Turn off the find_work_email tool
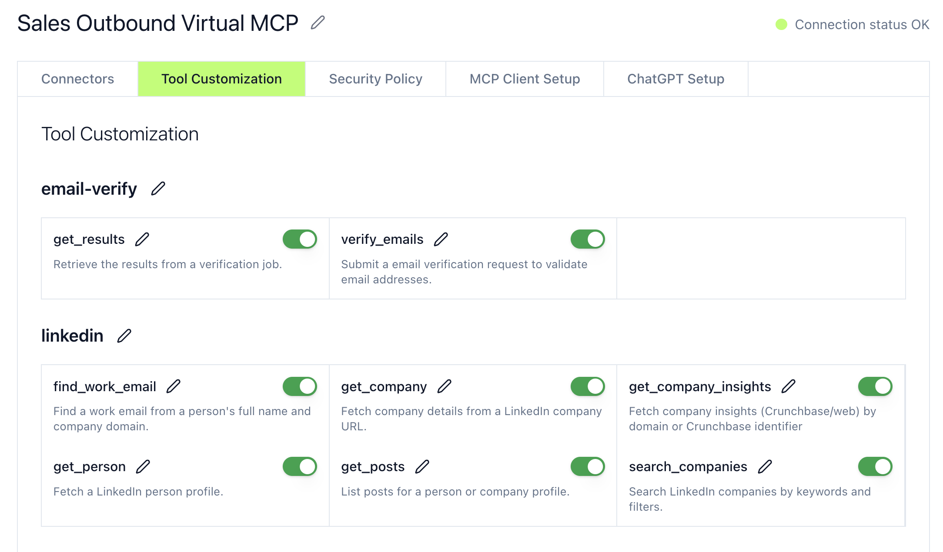This screenshot has height=552, width=943. click(x=300, y=386)
